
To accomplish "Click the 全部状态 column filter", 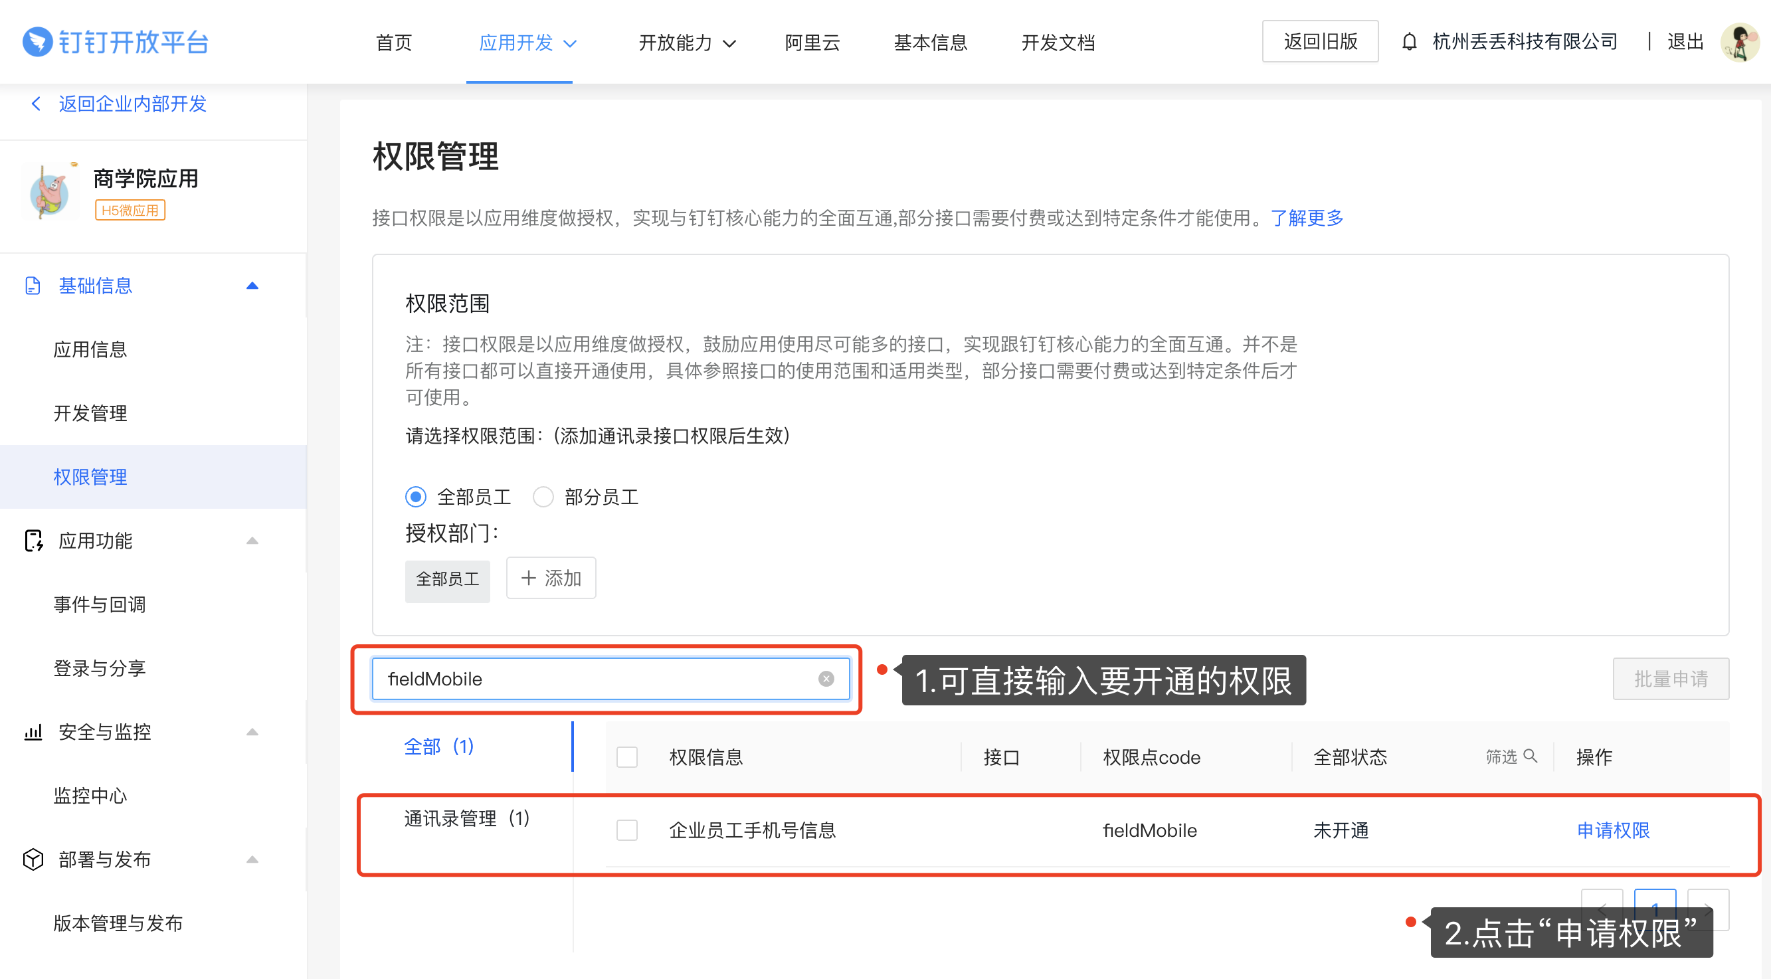I will [x=1351, y=757].
